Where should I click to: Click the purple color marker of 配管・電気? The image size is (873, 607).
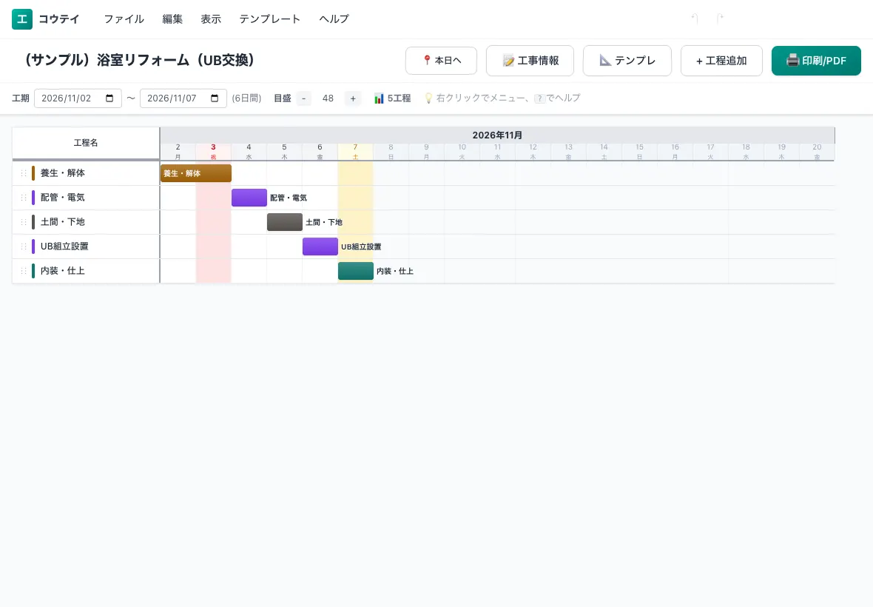[x=33, y=198]
